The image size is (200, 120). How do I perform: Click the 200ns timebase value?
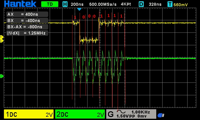77,4
